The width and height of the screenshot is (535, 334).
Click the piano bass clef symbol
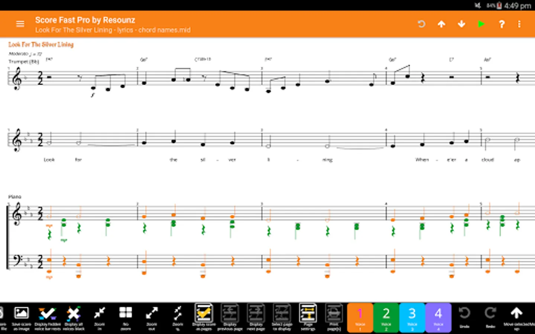click(17, 261)
